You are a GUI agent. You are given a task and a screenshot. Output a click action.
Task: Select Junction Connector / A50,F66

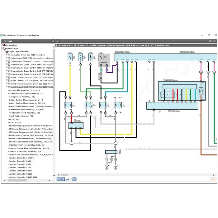click(x=22, y=158)
